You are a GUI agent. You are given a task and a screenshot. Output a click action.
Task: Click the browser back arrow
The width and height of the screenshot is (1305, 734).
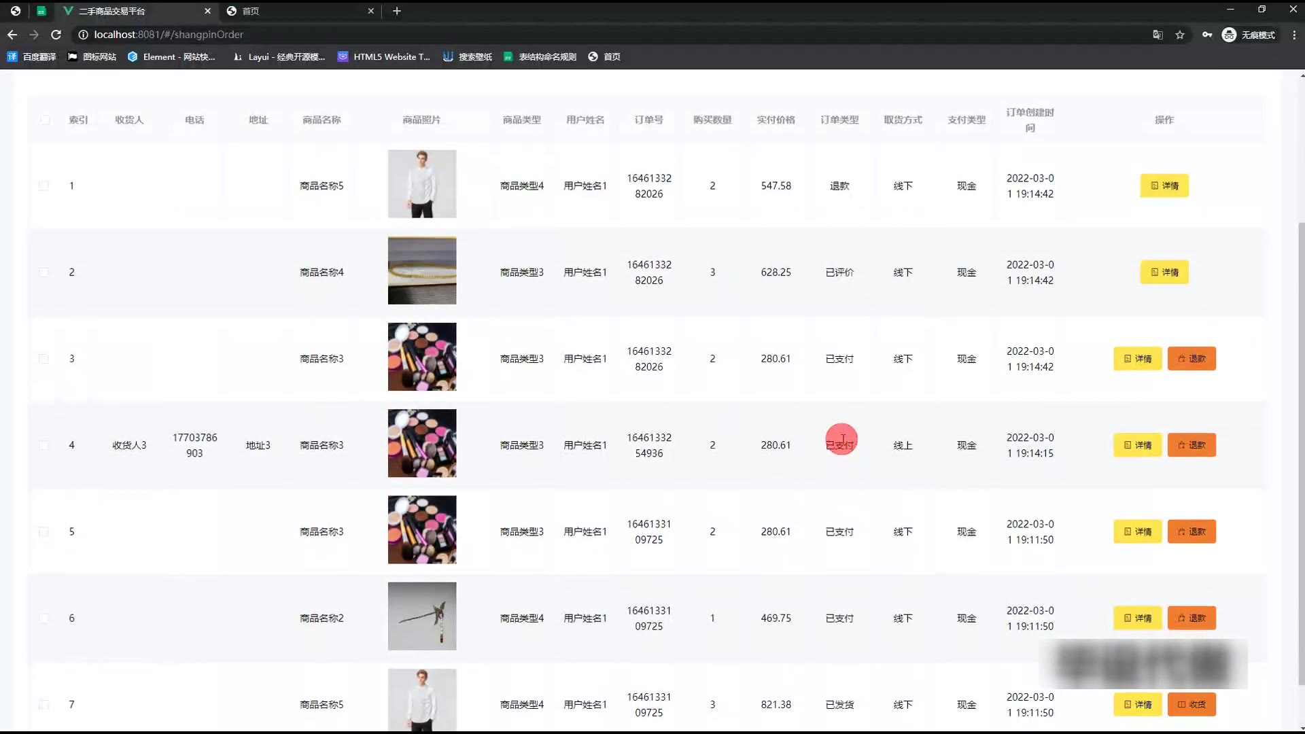coord(12,35)
